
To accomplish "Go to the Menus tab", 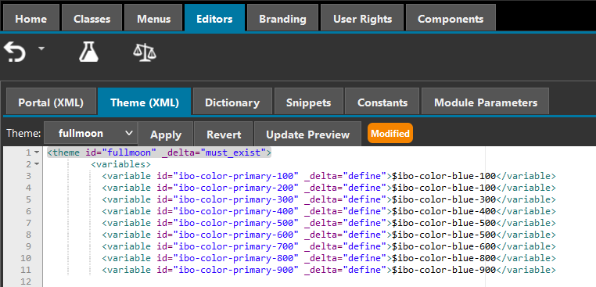I will pos(153,18).
